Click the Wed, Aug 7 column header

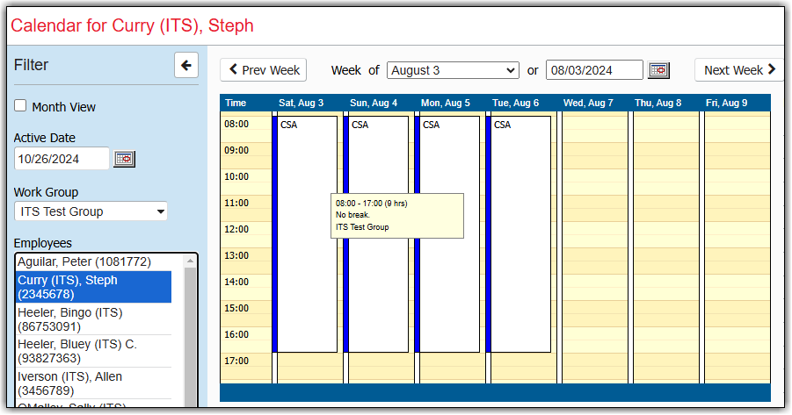588,103
